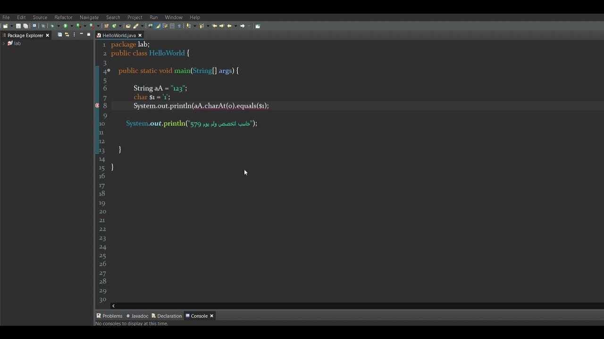Screen dimensions: 604x339
Task: Toggle Mark Occurrences highlighter
Action: coord(158,26)
